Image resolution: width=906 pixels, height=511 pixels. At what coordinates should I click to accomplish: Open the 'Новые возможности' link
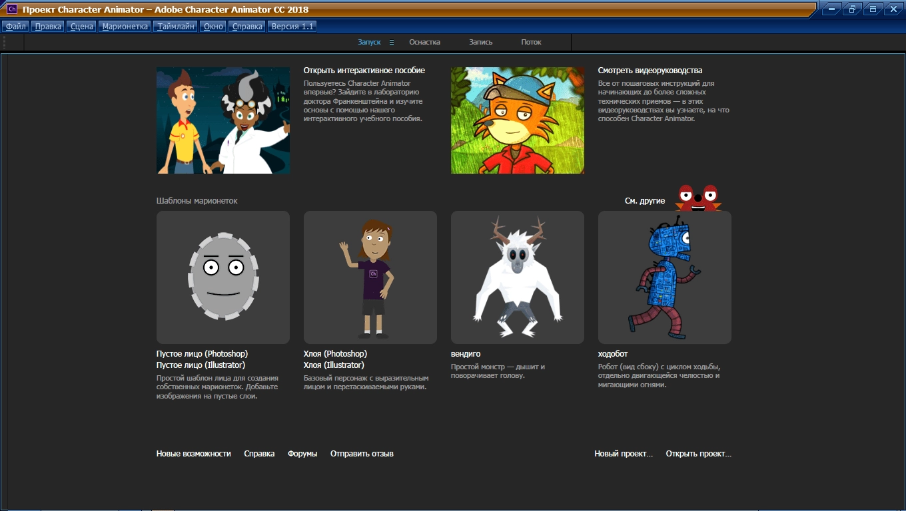[194, 454]
